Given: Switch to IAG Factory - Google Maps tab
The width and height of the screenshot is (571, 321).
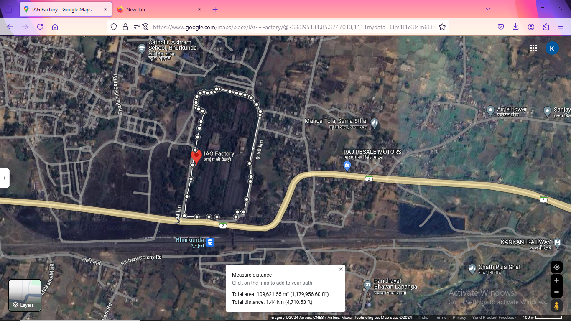Looking at the screenshot, I should pos(66,9).
